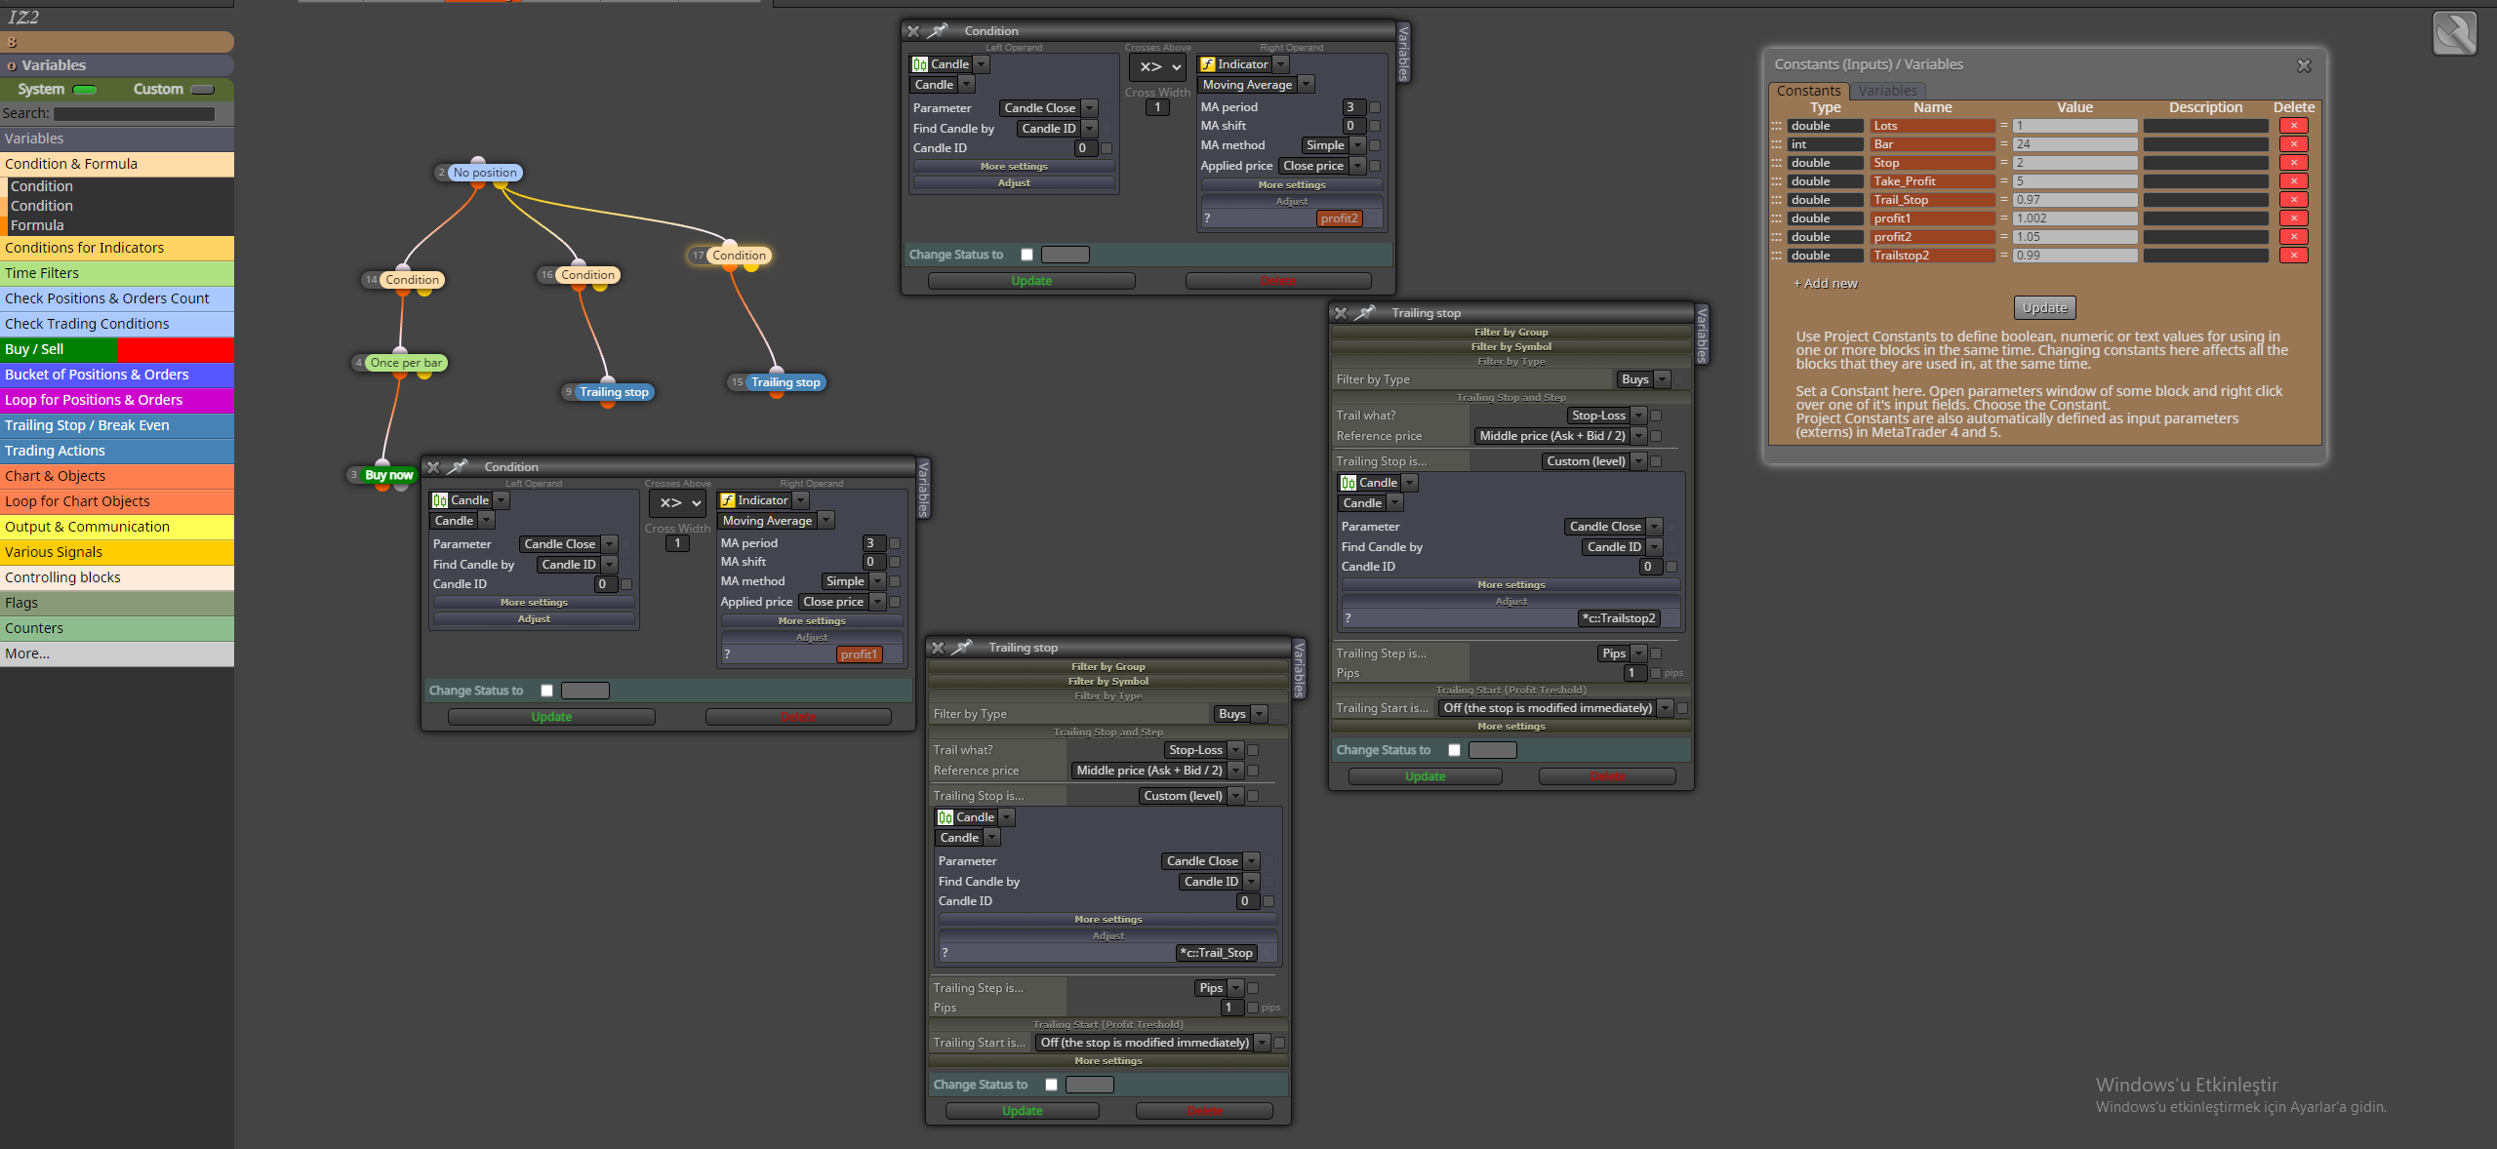Click pin icon of right Trailing stop panel
The width and height of the screenshot is (2497, 1149).
click(x=1365, y=313)
